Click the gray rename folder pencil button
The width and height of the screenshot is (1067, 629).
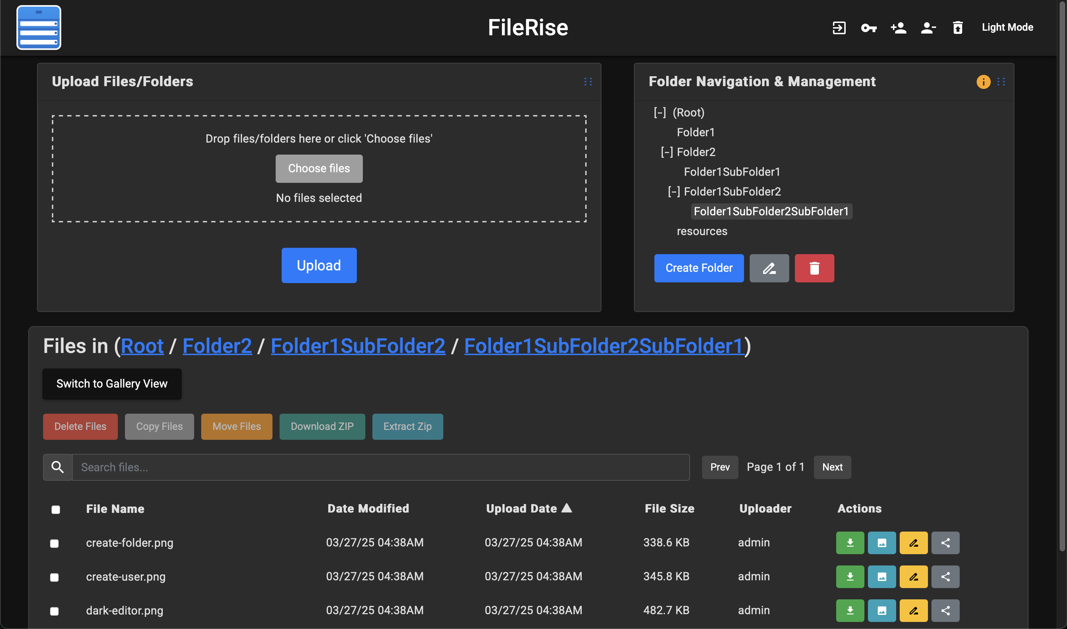click(769, 268)
